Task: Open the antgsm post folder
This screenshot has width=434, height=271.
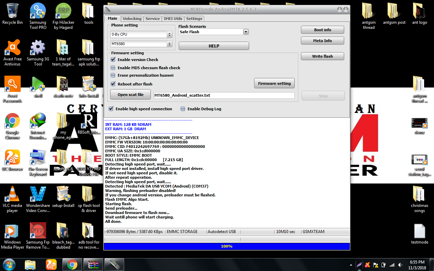Action: click(x=394, y=14)
